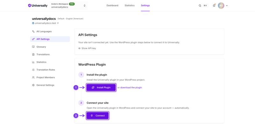Click Default - English (American) label
The width and height of the screenshot is (255, 124).
[70, 19]
